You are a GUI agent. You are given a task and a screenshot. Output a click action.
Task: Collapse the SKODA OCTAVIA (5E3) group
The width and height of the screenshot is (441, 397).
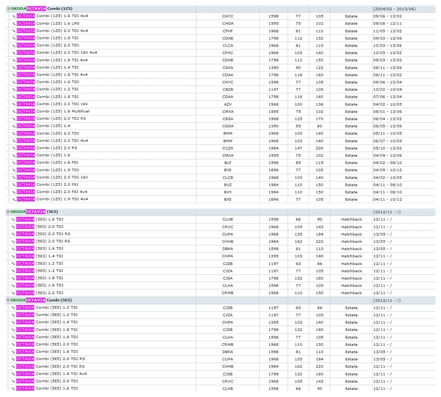[8, 212]
